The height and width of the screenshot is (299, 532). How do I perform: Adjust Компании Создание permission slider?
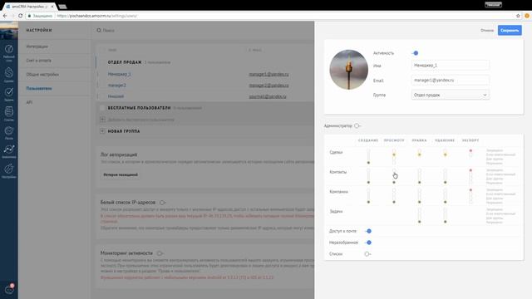tap(368, 196)
